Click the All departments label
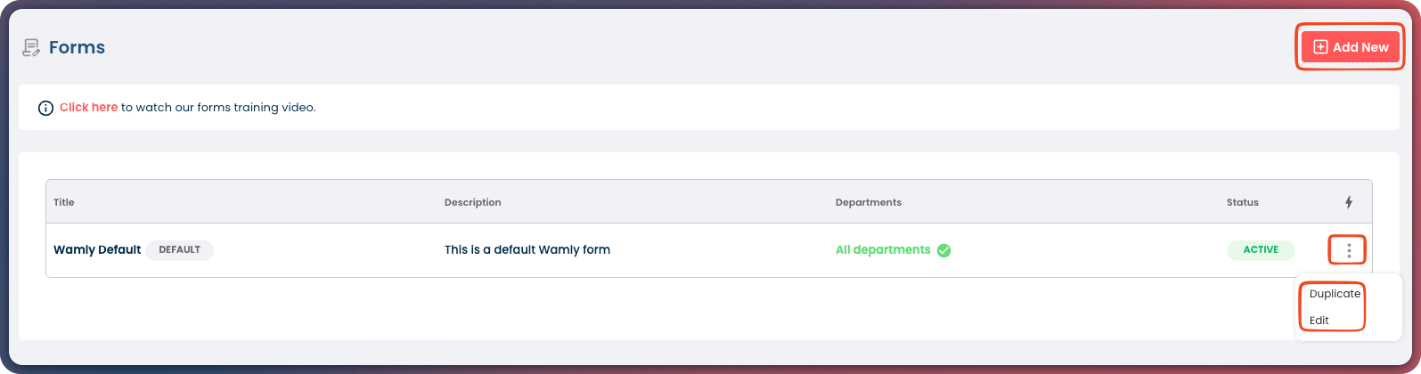1421x374 pixels. [x=882, y=250]
